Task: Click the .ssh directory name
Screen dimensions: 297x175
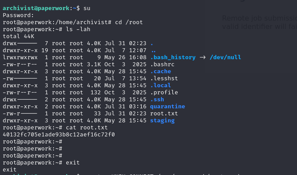Action: [x=157, y=100]
